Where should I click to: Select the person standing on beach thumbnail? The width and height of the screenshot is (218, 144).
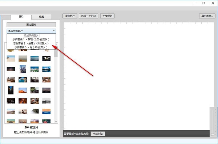11,111
